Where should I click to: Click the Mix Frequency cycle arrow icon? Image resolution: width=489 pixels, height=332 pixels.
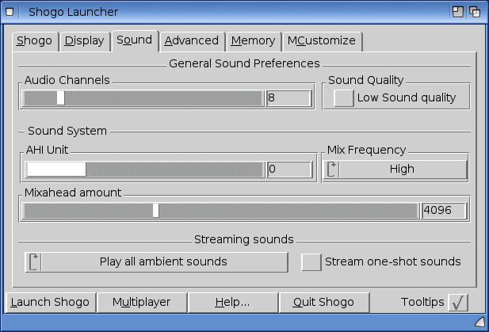coord(332,170)
